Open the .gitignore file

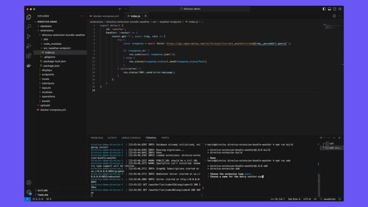(49, 57)
